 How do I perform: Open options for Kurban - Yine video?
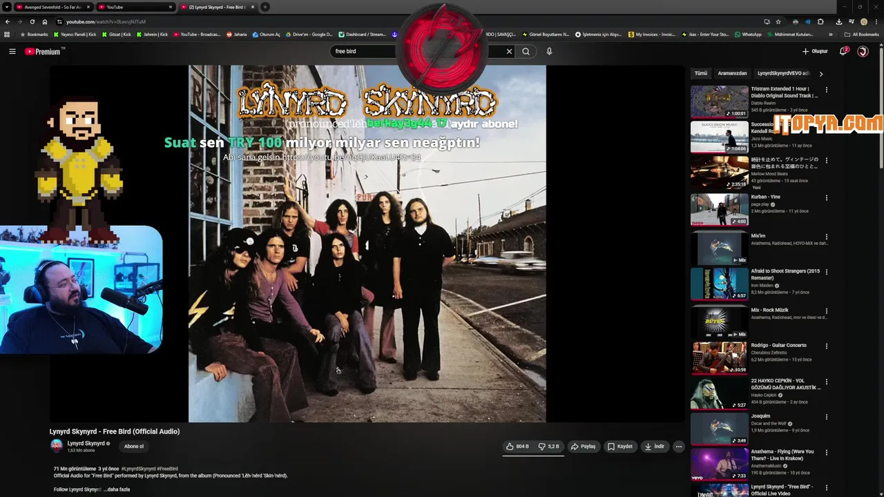[x=826, y=198]
